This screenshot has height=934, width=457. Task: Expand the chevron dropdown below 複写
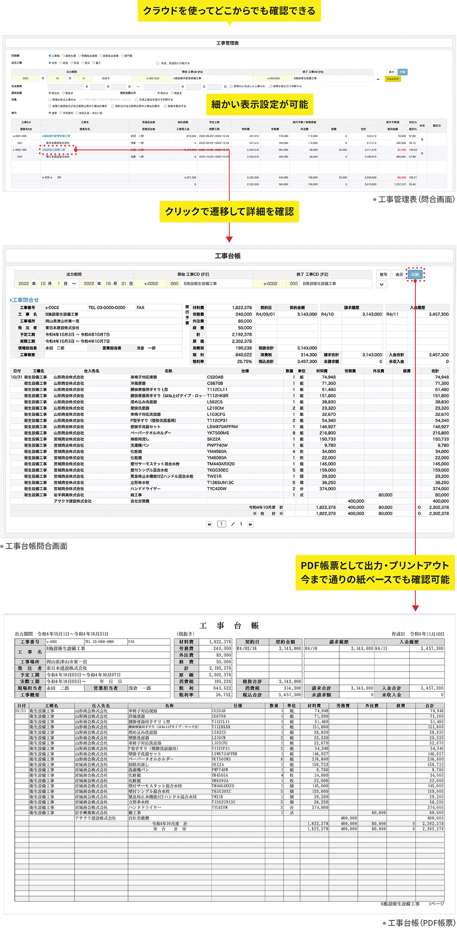[382, 285]
